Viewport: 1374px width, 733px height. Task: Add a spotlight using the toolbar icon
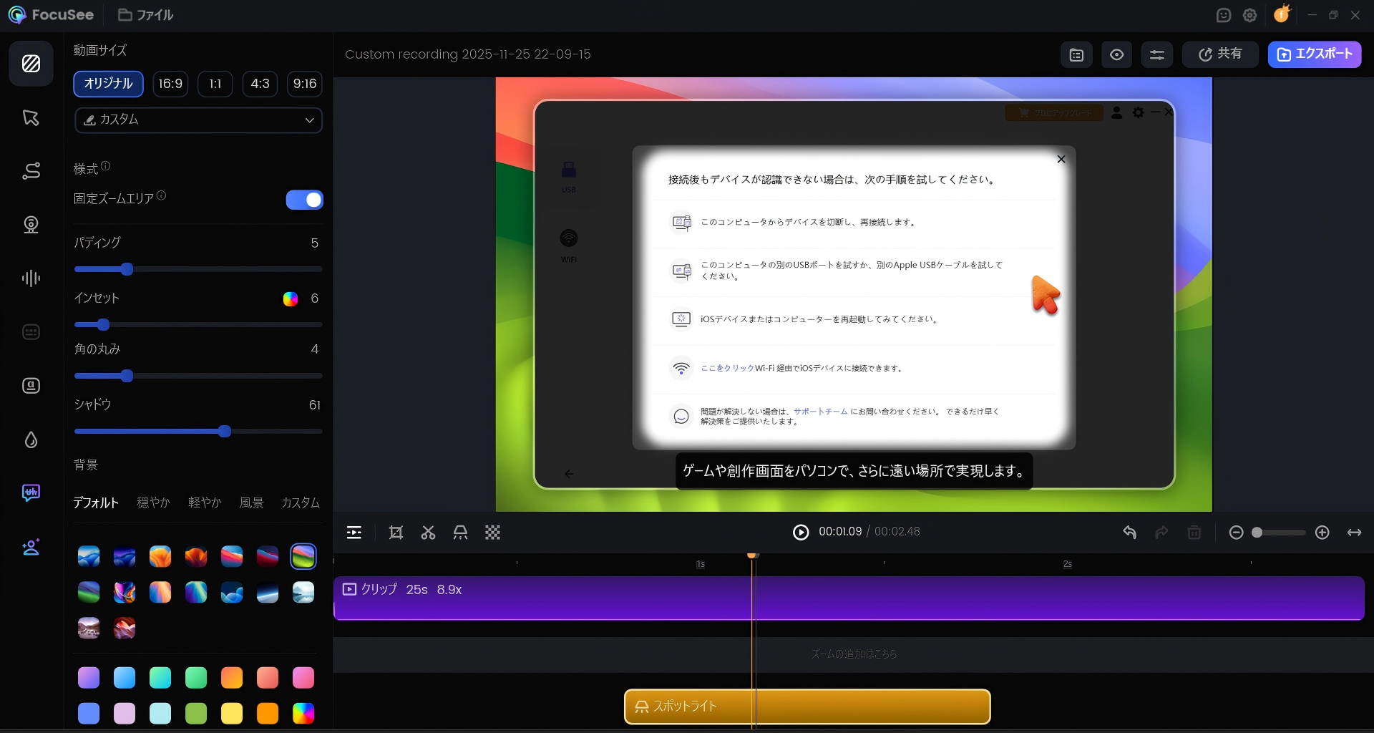(460, 533)
